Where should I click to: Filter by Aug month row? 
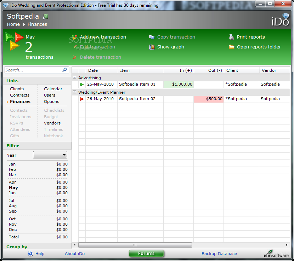click(38, 206)
